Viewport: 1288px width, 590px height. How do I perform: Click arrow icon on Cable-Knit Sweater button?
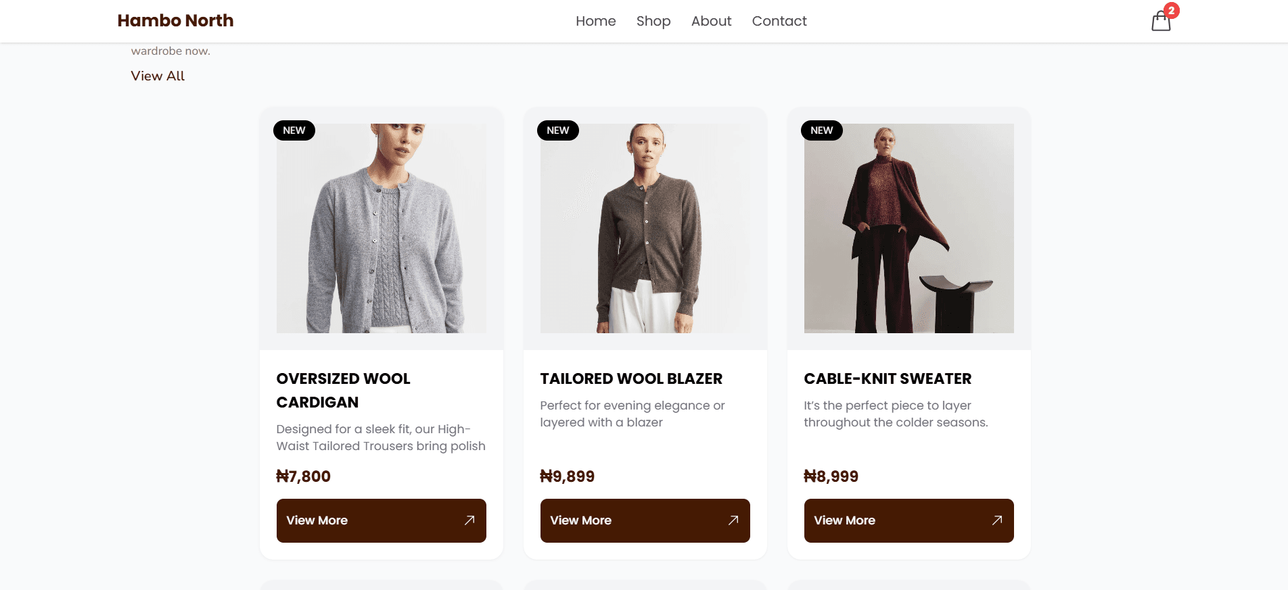tap(997, 520)
